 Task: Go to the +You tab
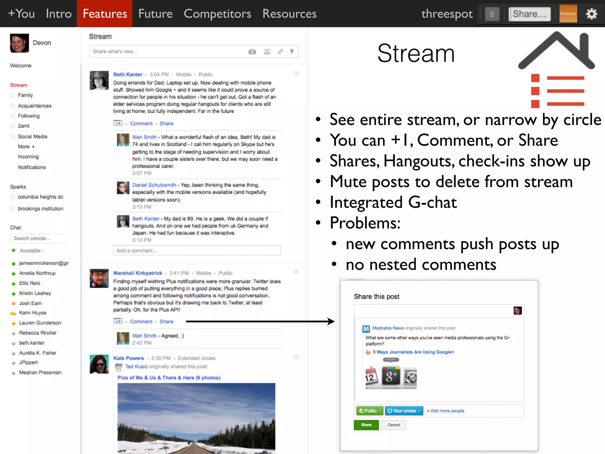21,14
